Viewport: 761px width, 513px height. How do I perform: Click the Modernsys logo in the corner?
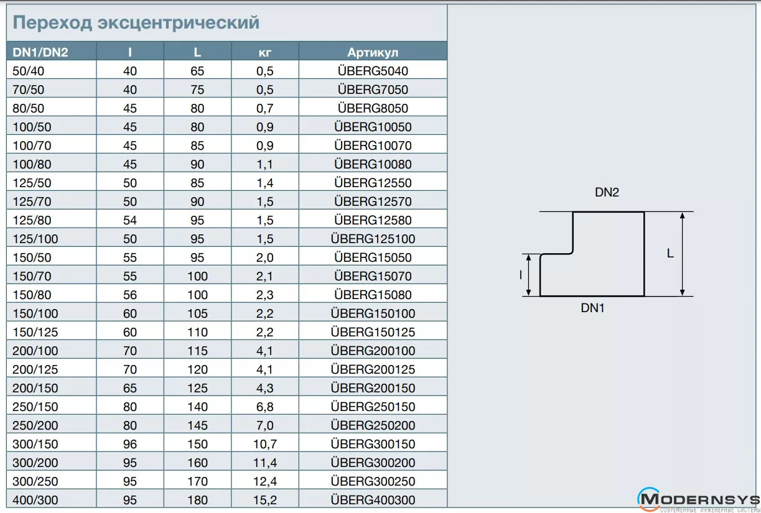coord(698,499)
